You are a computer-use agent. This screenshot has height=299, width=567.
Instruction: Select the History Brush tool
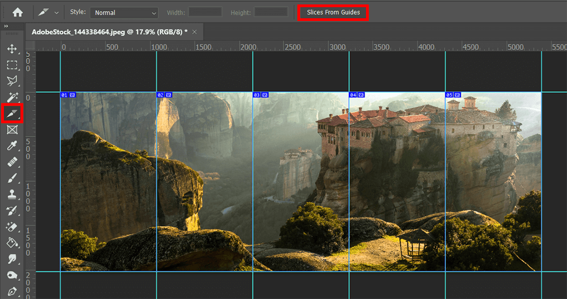pyautogui.click(x=12, y=211)
